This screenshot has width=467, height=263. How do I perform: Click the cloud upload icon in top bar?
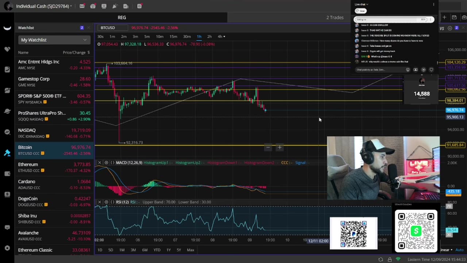93,6
